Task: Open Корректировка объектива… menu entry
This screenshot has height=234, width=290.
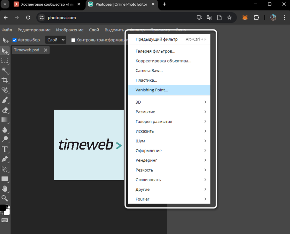Action: pyautogui.click(x=169, y=61)
